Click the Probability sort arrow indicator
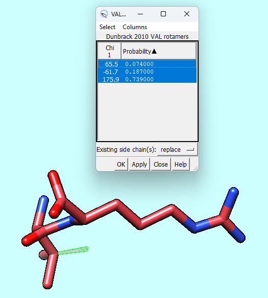This screenshot has height=298, width=268. click(x=154, y=51)
